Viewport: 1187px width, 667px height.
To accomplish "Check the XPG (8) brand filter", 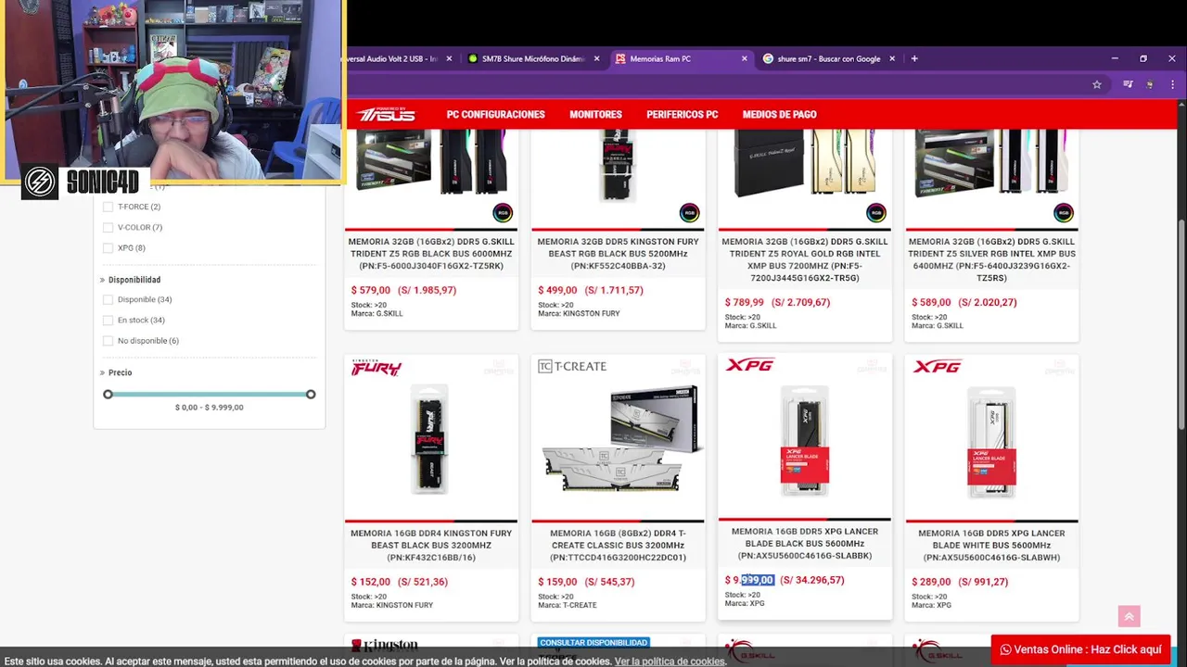I will coord(108,247).
